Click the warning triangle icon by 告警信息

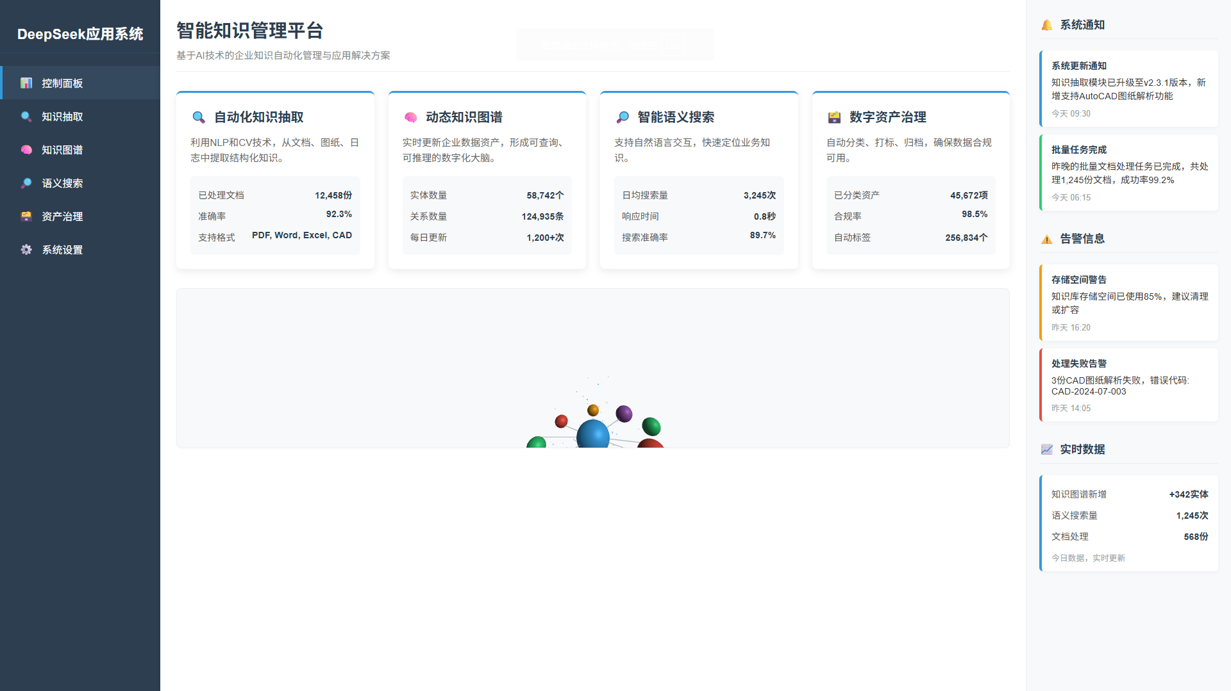coord(1047,239)
